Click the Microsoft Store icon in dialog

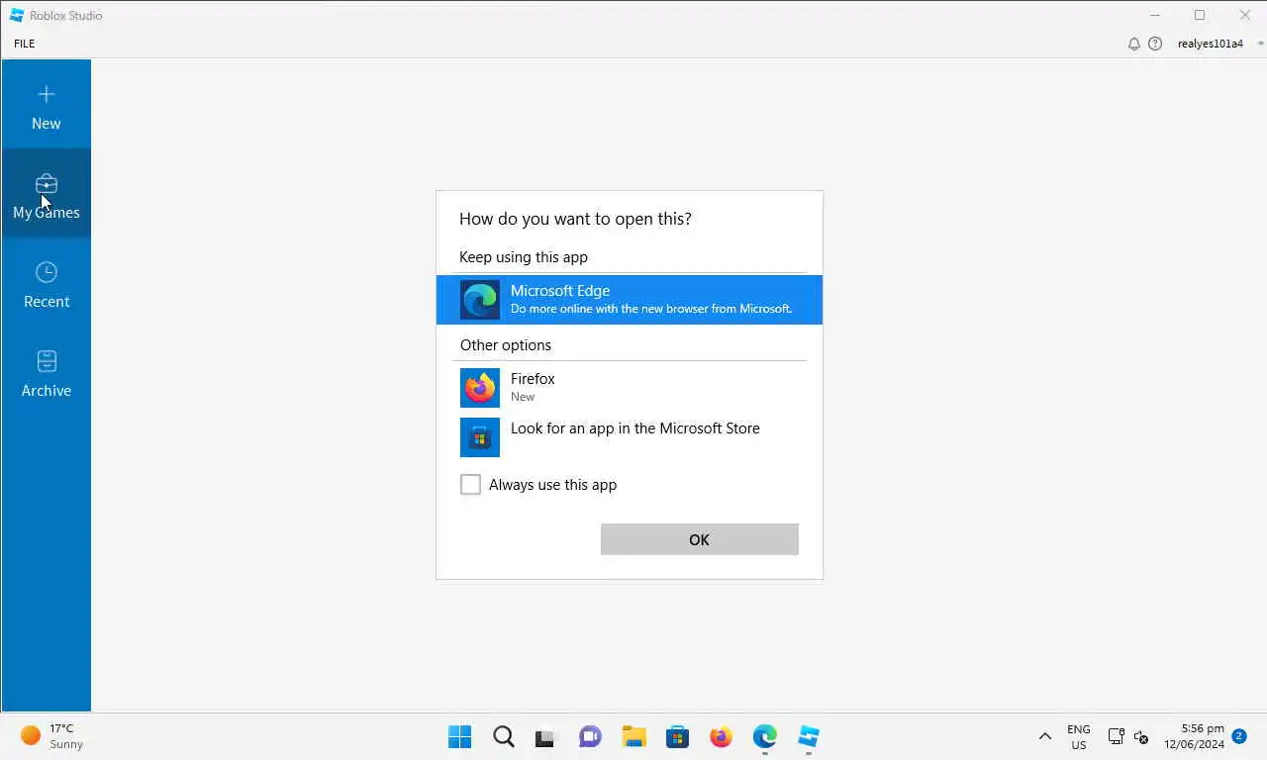coord(480,437)
